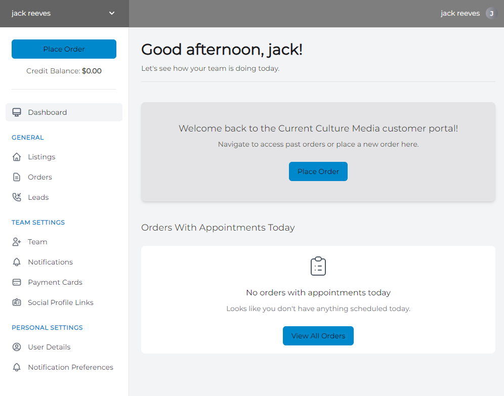Open the Team settings page
Image resolution: width=504 pixels, height=396 pixels.
coord(64,242)
